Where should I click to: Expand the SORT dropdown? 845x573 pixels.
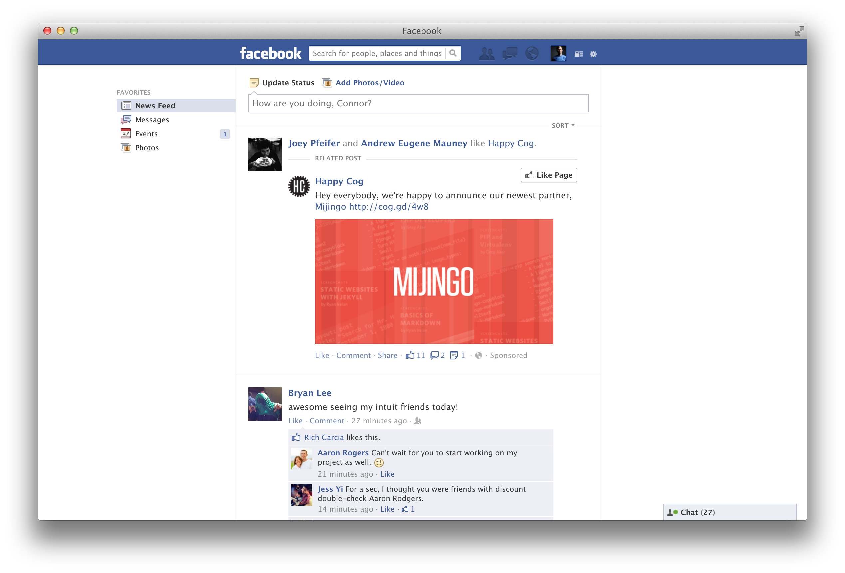click(x=563, y=126)
